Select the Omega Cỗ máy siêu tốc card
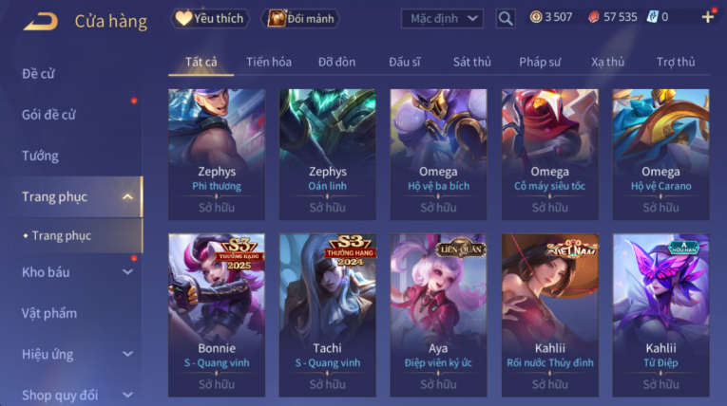 (x=550, y=155)
